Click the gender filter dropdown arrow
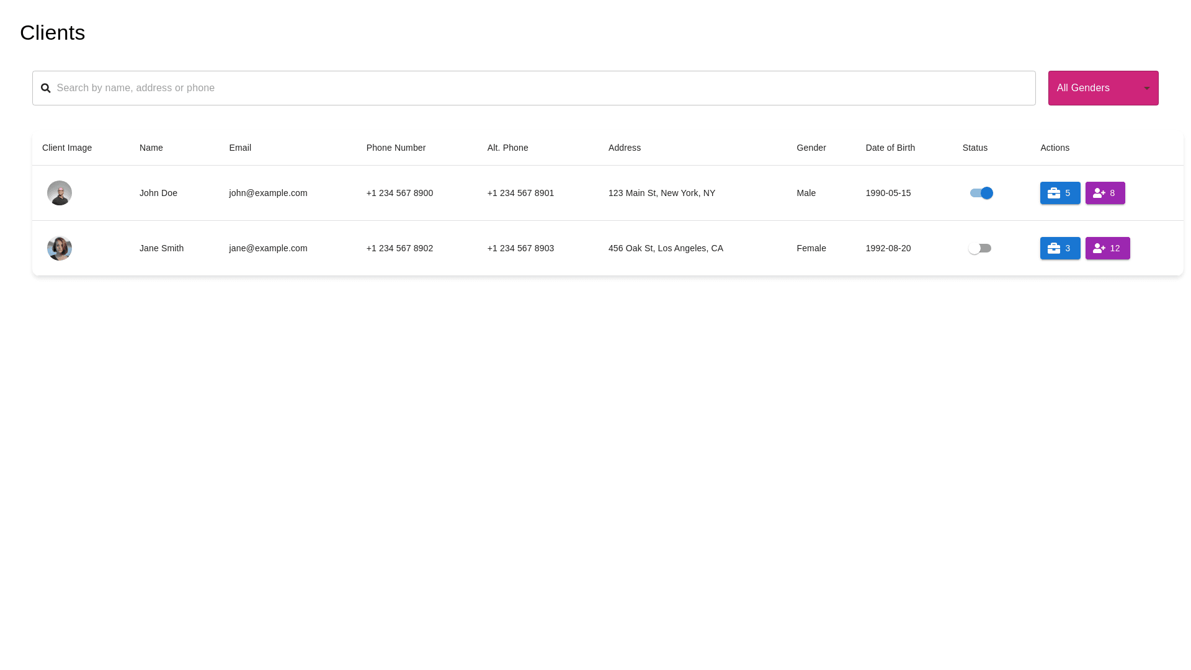The width and height of the screenshot is (1191, 670). coord(1146,88)
